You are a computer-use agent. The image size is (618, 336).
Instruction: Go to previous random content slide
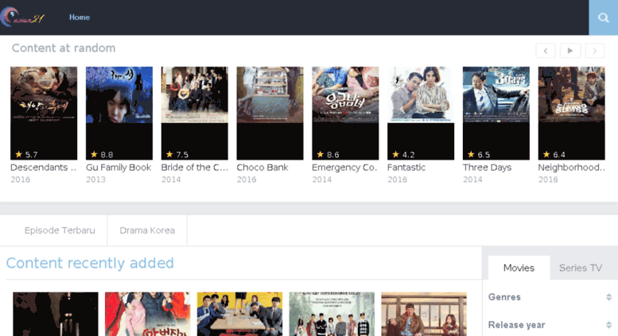[x=546, y=51]
